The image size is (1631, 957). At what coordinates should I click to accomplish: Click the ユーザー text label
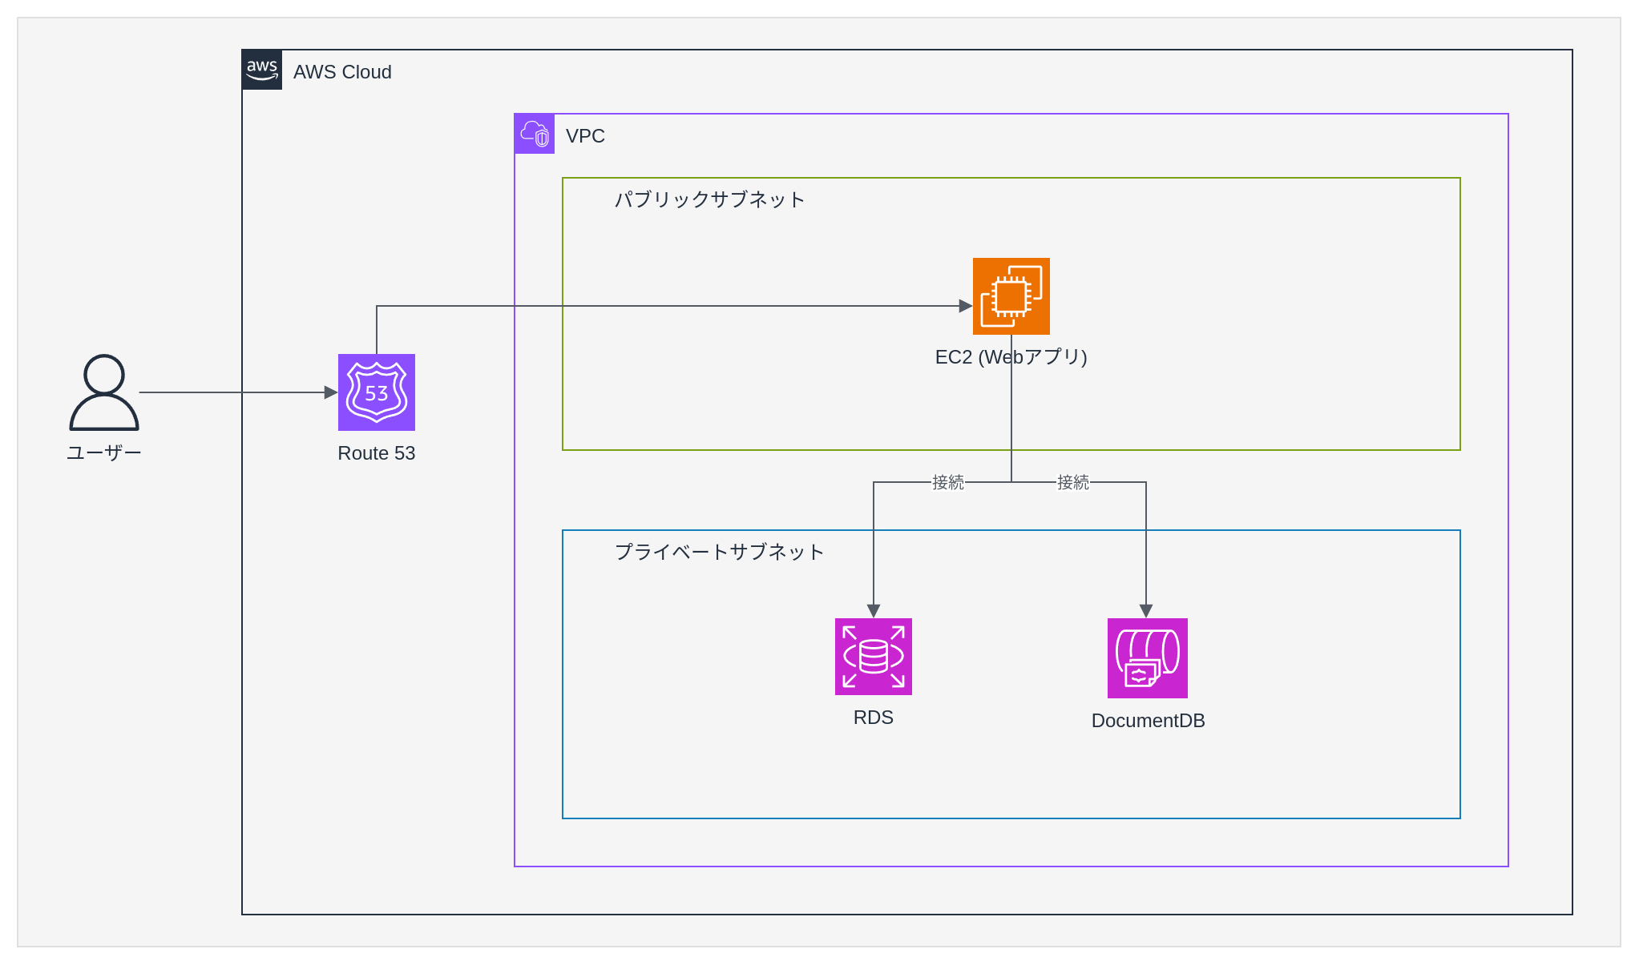click(104, 453)
